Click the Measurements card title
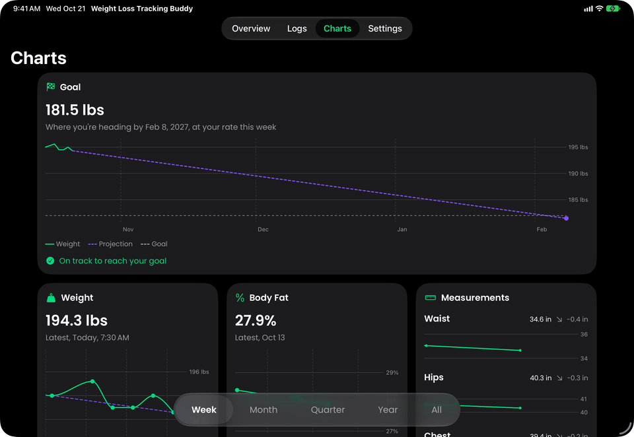Image resolution: width=634 pixels, height=437 pixels. [475, 298]
